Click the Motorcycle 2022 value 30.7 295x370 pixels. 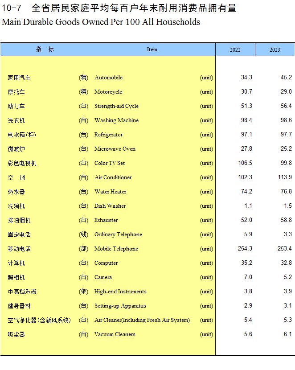(x=246, y=91)
